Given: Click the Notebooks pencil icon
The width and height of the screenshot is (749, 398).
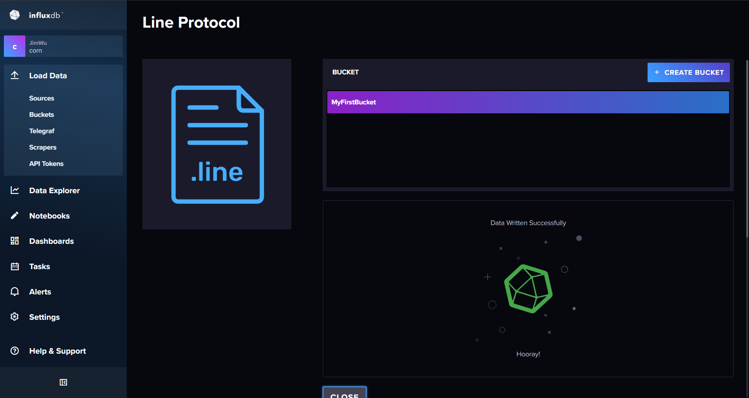Looking at the screenshot, I should coord(15,215).
